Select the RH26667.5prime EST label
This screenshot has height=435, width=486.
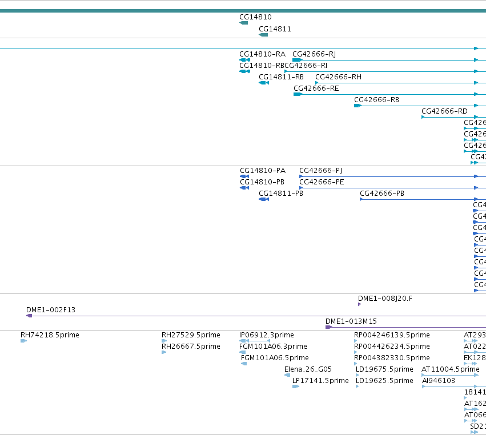click(x=191, y=347)
